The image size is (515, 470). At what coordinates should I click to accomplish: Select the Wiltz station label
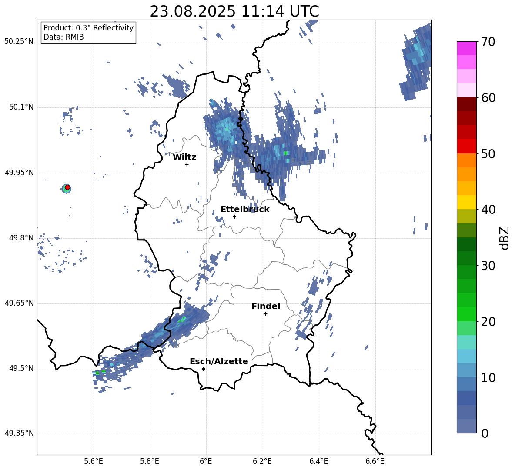(184, 157)
